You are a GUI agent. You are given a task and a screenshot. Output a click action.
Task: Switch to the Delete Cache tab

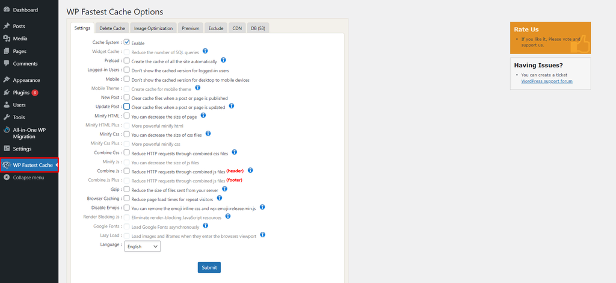112,28
